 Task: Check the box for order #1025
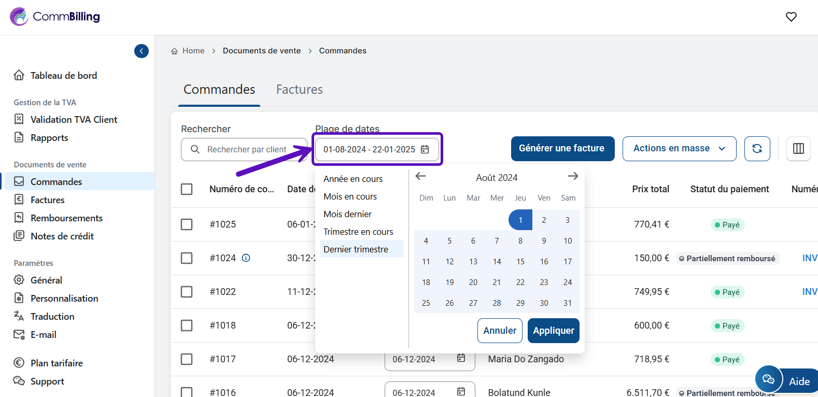pyautogui.click(x=187, y=224)
